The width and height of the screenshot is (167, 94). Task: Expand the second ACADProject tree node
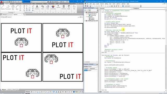[x=85, y=21]
